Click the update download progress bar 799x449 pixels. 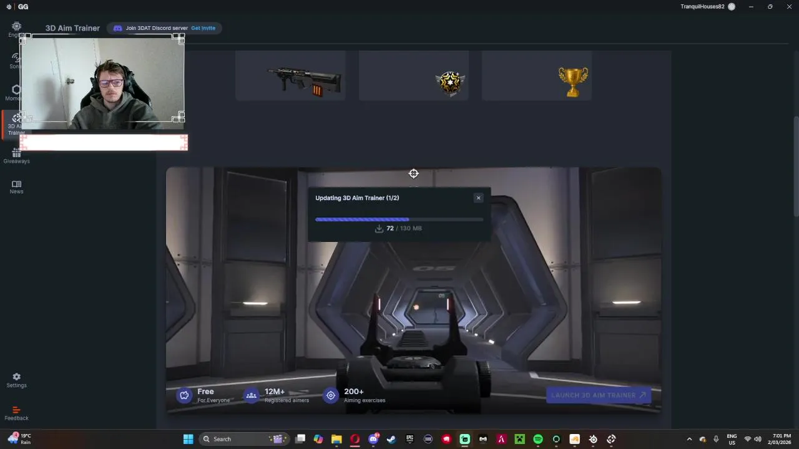click(399, 220)
